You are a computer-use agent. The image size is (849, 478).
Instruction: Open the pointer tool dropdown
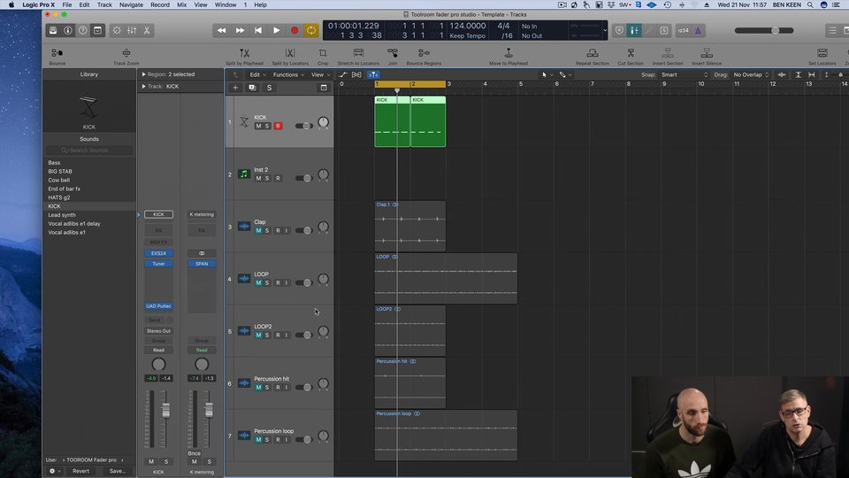pyautogui.click(x=547, y=74)
